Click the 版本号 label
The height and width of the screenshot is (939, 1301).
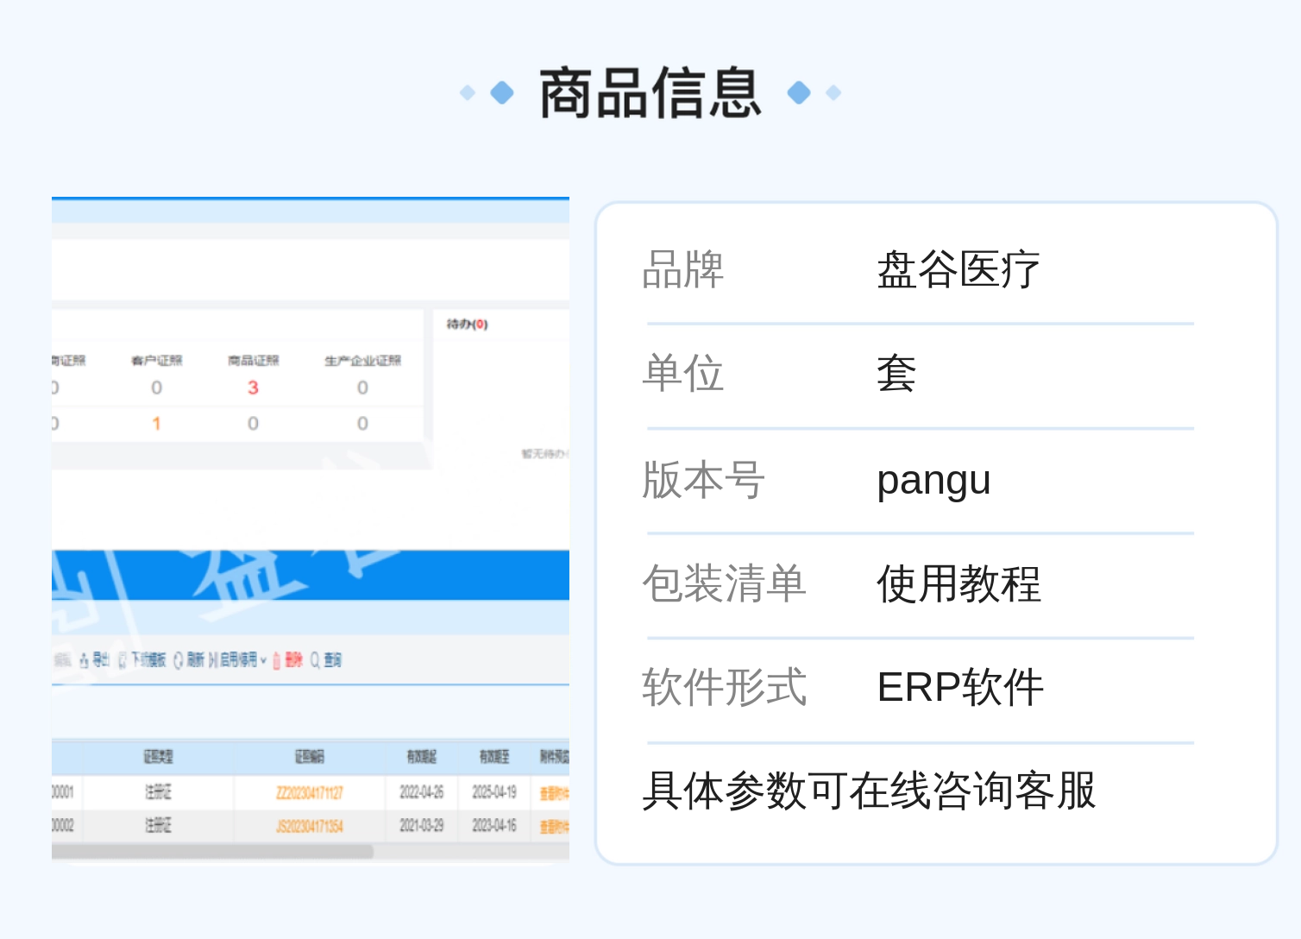point(703,480)
